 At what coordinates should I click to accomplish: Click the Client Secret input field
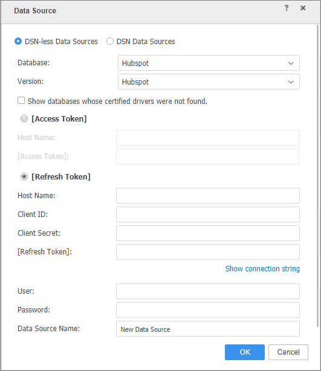[x=208, y=233]
